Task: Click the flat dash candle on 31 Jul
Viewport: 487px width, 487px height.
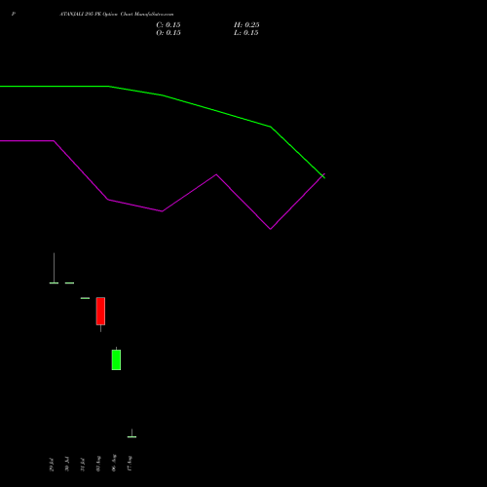Action: 85,298
